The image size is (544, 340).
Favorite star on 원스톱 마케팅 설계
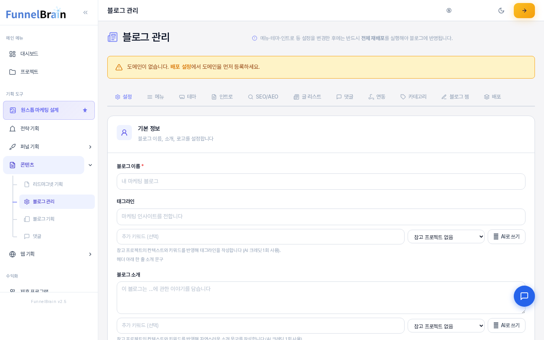pyautogui.click(x=85, y=110)
